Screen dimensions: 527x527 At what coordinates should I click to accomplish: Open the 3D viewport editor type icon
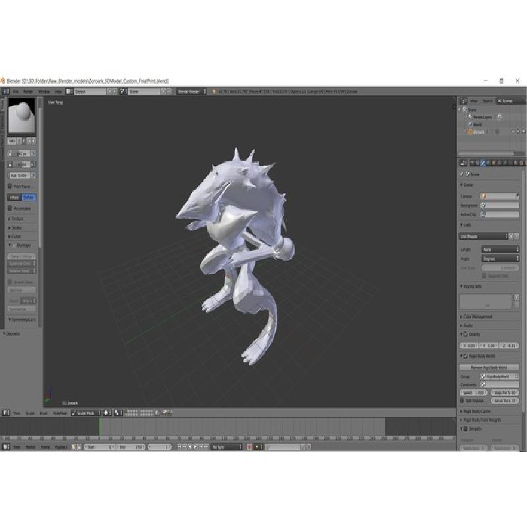6,413
